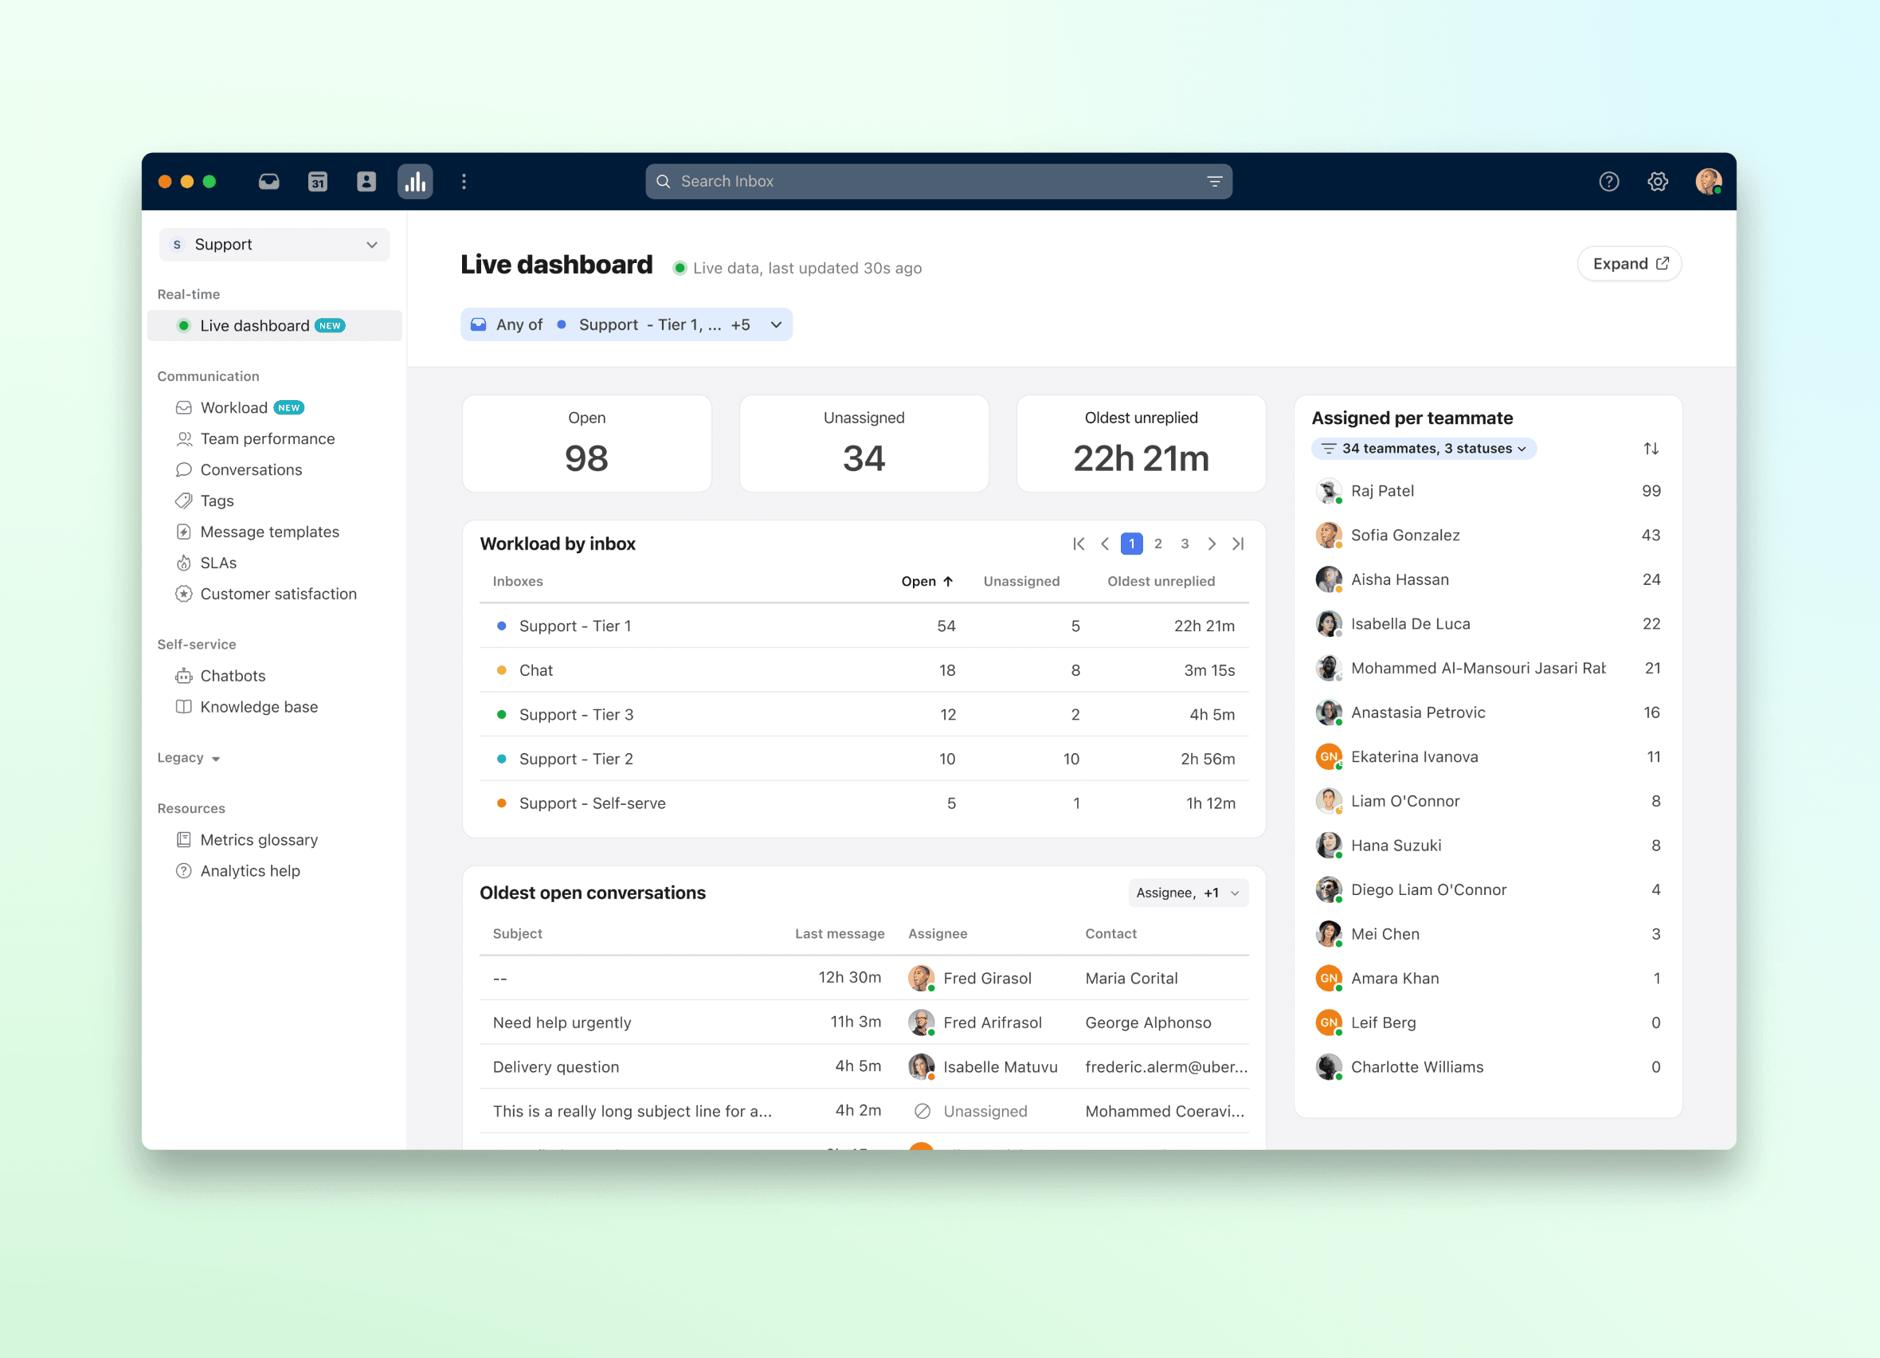Screen dimensions: 1880x1358
Task: Open the help question mark icon
Action: tap(1608, 182)
